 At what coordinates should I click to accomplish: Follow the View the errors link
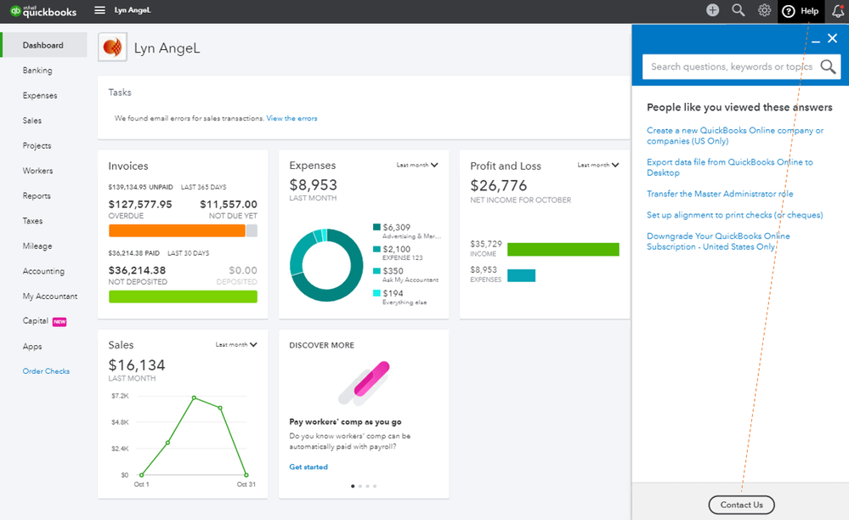coord(291,118)
